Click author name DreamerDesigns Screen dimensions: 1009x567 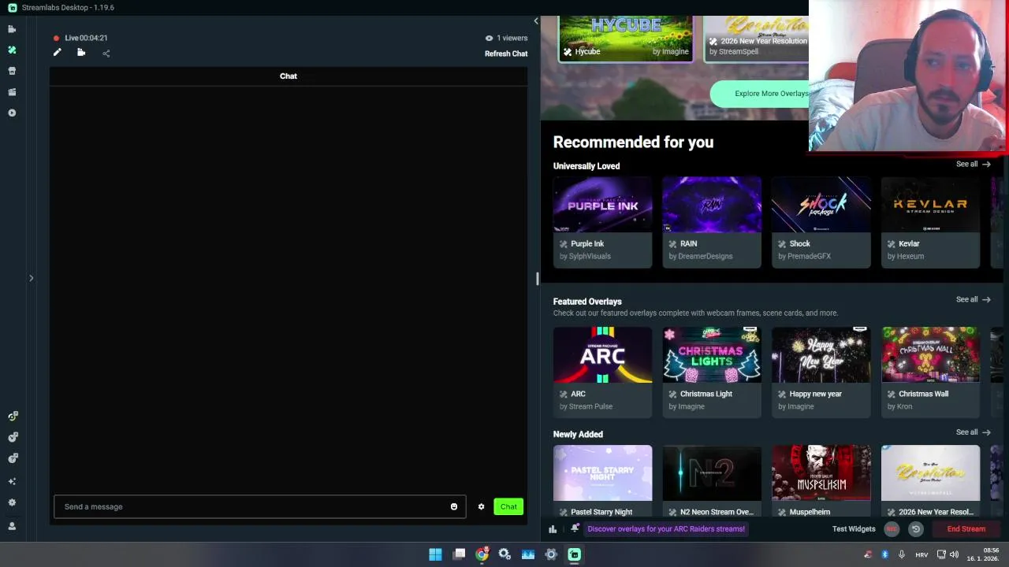point(706,257)
